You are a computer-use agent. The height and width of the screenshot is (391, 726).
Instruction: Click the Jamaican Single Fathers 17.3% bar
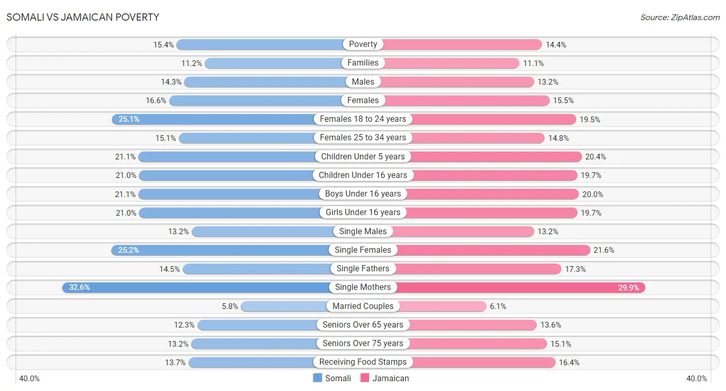[462, 269]
